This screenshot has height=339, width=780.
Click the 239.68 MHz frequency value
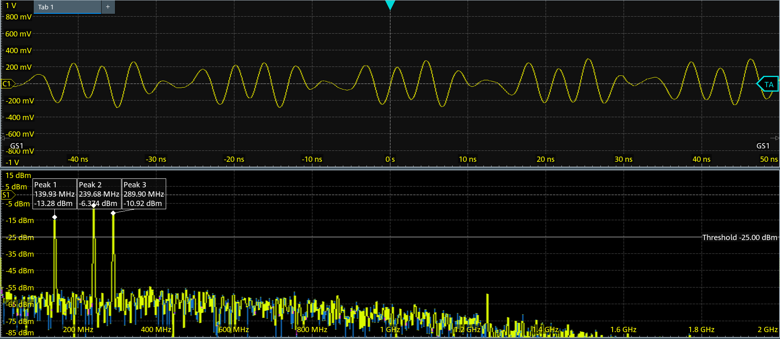coord(99,194)
